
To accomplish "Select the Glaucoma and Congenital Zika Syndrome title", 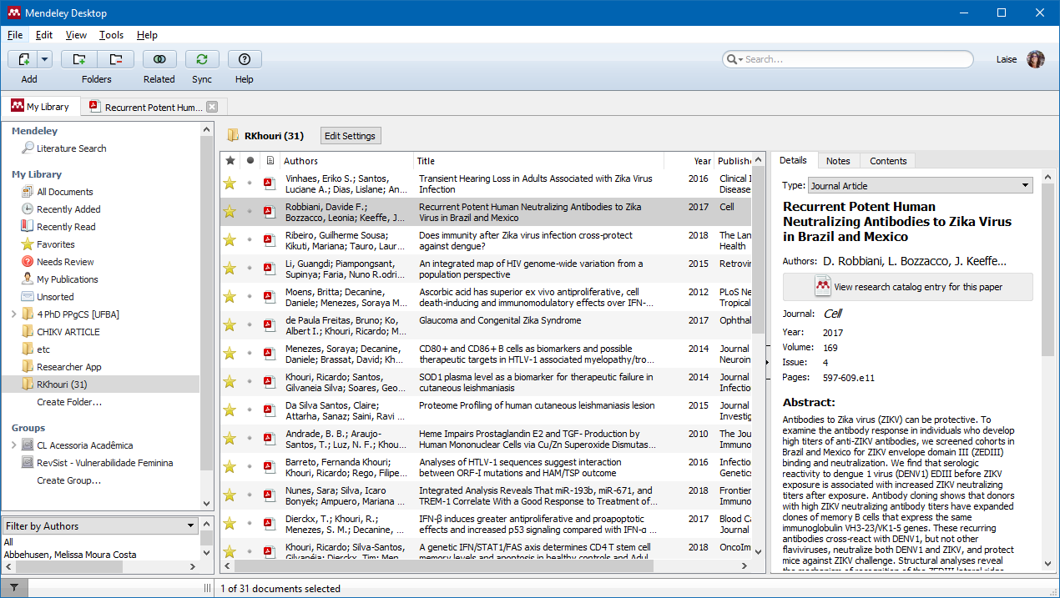I will pyautogui.click(x=500, y=320).
